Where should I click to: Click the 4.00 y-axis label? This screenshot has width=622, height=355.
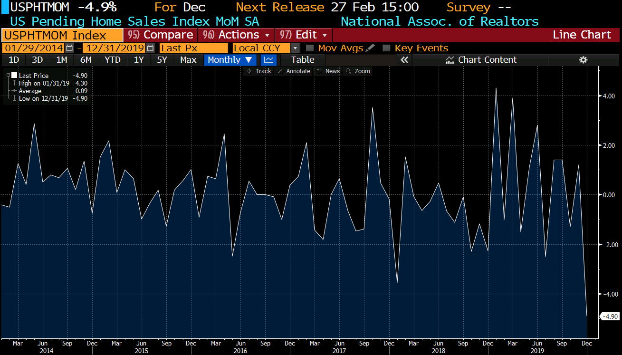click(x=609, y=96)
